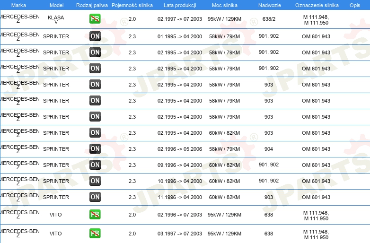370x243 pixels.
Task: Click the 11.1996 -> 04.2000 production years cell
Action: click(x=180, y=197)
